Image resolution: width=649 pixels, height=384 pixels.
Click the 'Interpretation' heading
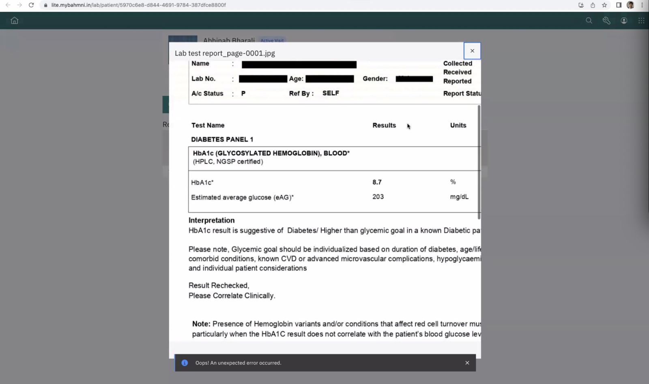tap(211, 220)
